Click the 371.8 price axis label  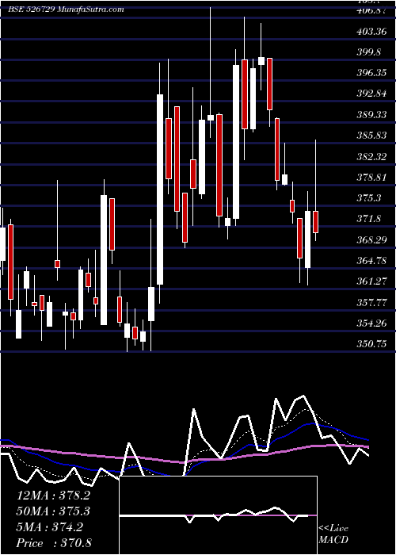point(370,219)
